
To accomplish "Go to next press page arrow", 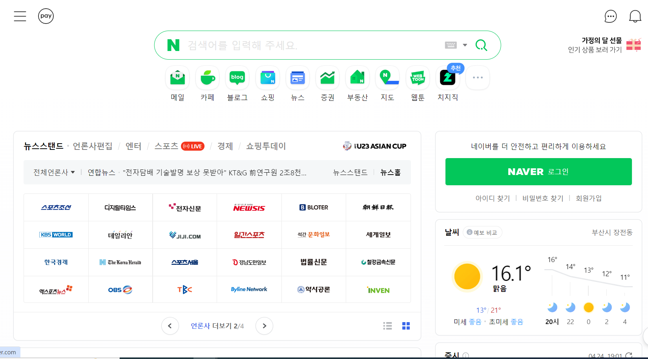I will tap(264, 326).
